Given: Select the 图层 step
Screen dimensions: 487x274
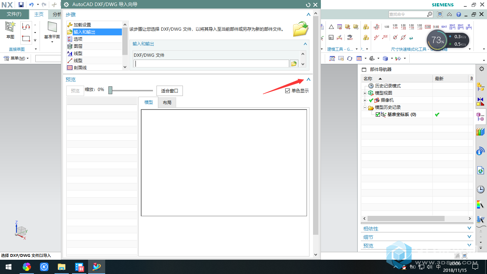Looking at the screenshot, I should (x=94, y=46).
